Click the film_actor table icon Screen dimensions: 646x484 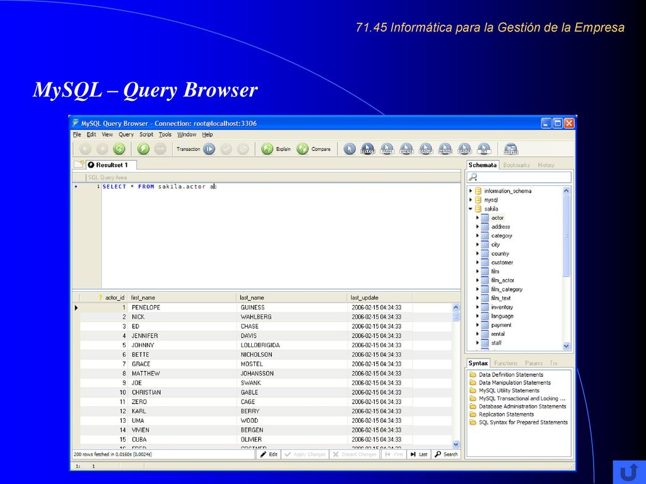pyautogui.click(x=485, y=280)
